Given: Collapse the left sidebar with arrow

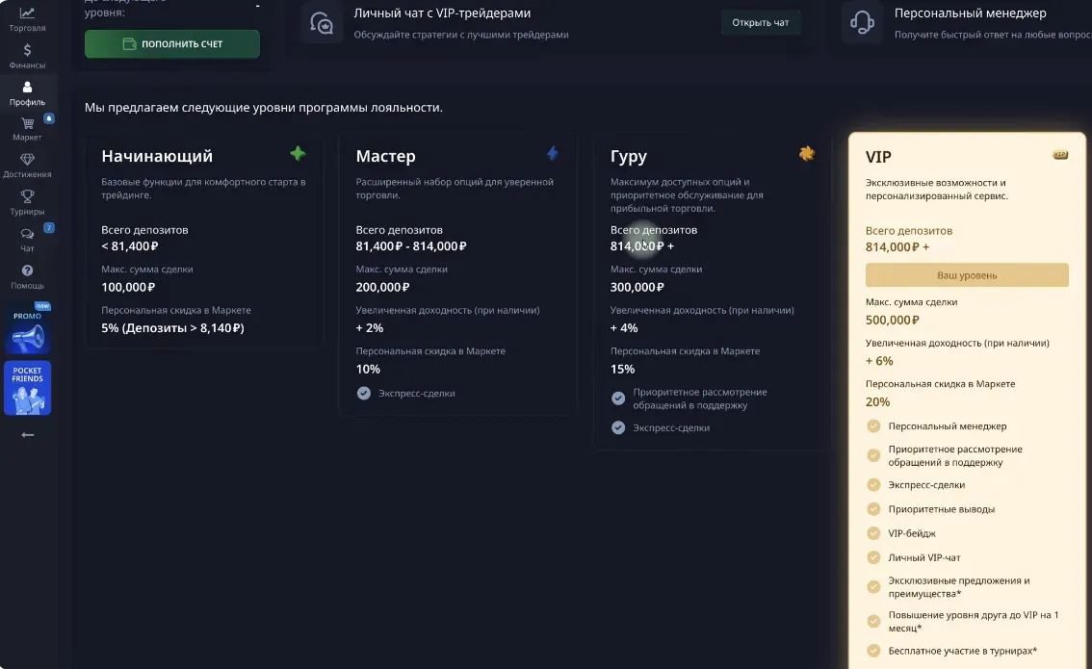Looking at the screenshot, I should click(26, 435).
